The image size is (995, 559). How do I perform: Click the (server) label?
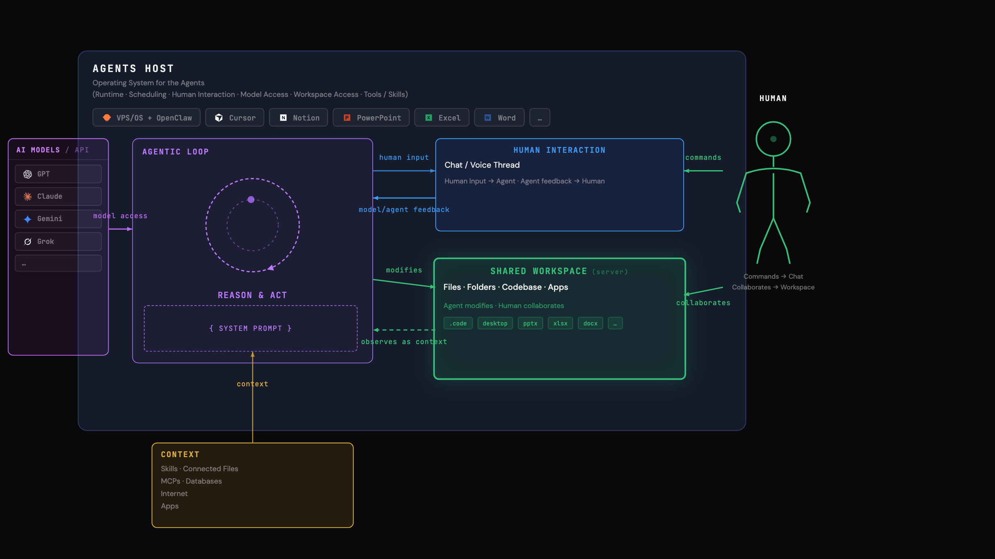click(610, 272)
